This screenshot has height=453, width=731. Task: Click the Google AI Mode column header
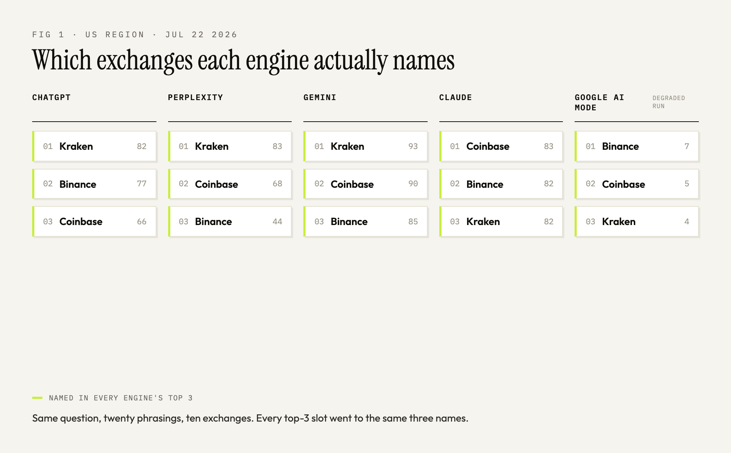[599, 103]
